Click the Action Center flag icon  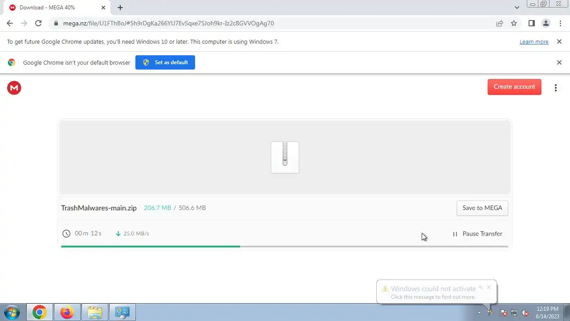click(504, 313)
